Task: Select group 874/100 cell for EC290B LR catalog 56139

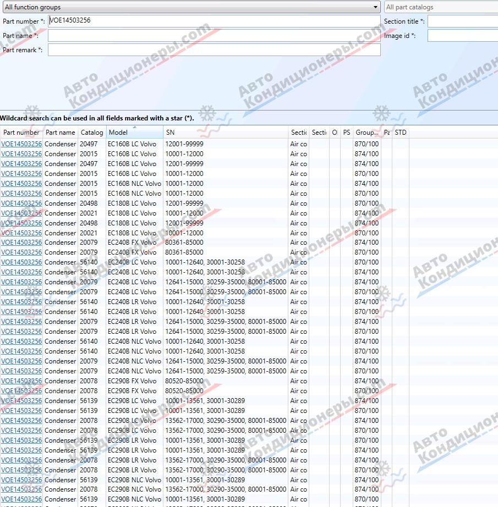Action: [x=367, y=450]
